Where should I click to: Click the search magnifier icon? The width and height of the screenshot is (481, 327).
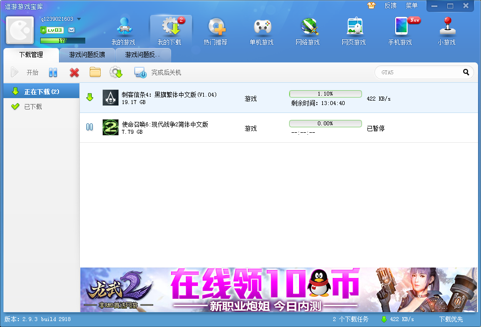(466, 72)
